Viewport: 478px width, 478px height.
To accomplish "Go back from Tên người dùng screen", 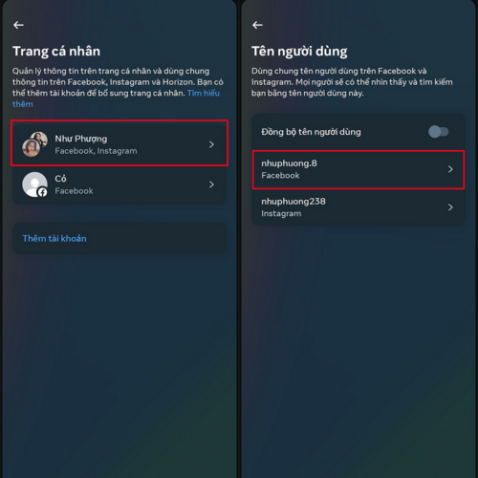I will coord(257,25).
